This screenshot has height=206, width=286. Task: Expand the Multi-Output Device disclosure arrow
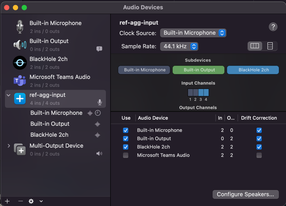[x=9, y=146]
